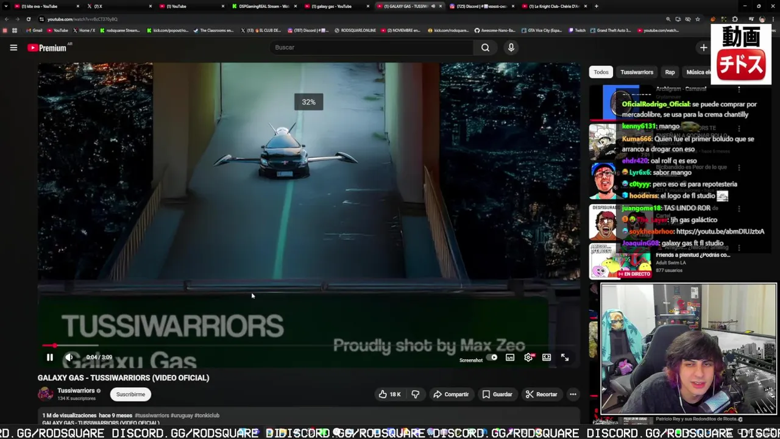Screen dimensions: 780x439
Task: Like the video with 18 K
Action: coord(389,394)
